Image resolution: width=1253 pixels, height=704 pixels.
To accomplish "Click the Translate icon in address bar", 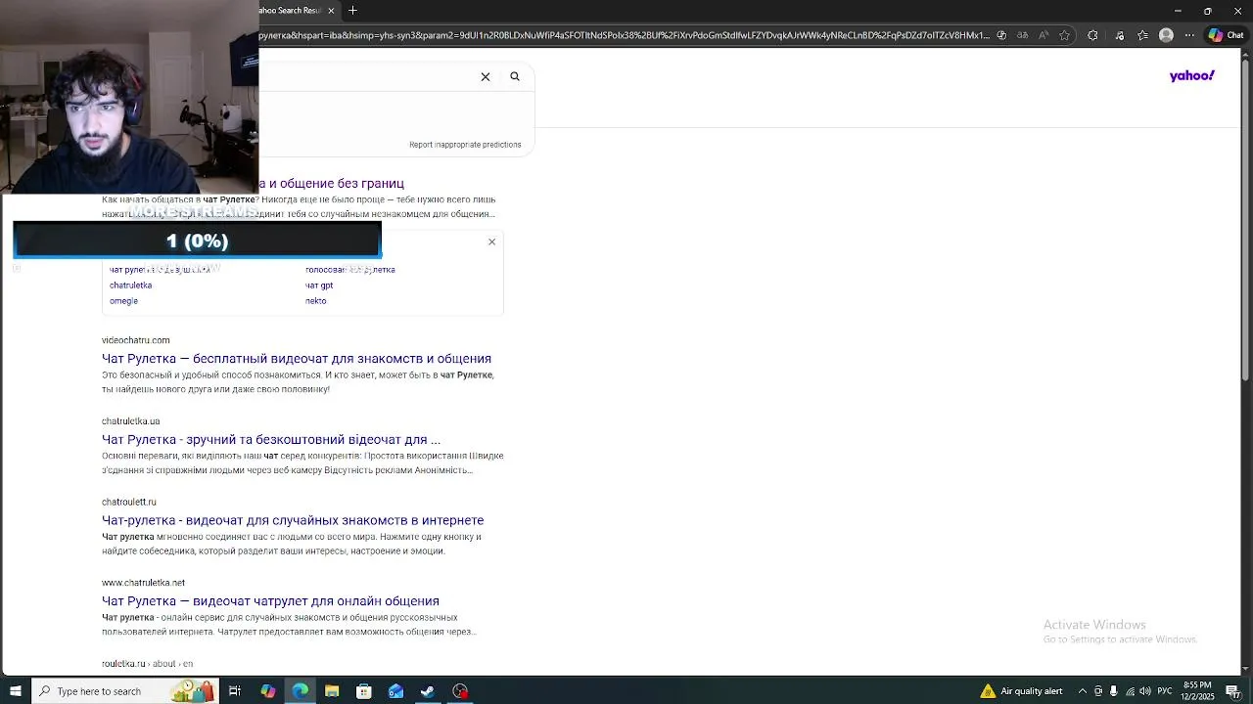I will [1023, 35].
